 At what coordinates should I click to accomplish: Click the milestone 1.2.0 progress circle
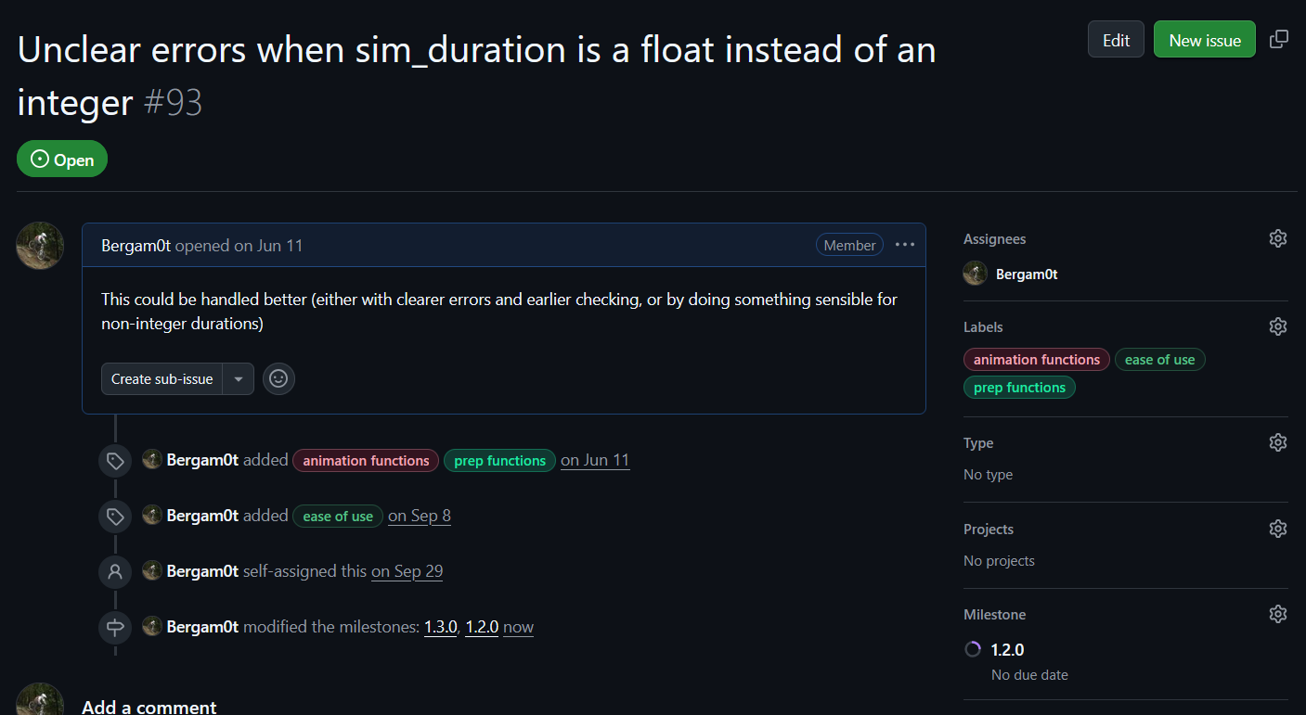coord(972,649)
